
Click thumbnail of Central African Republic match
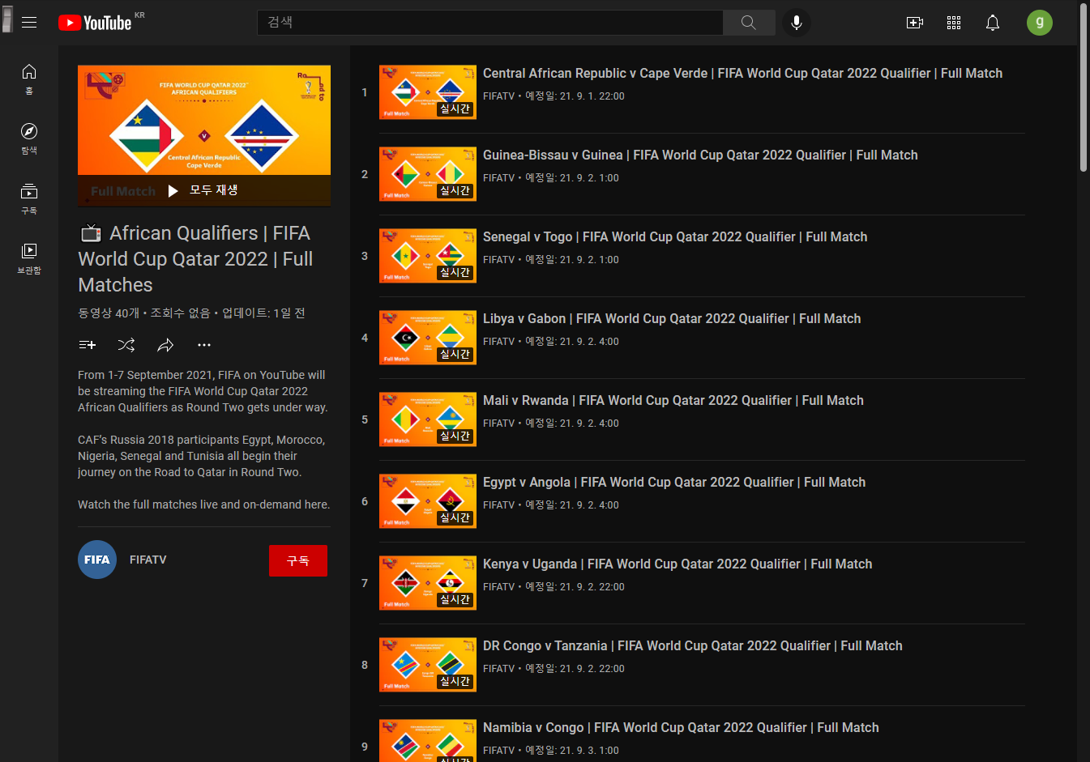(x=428, y=92)
